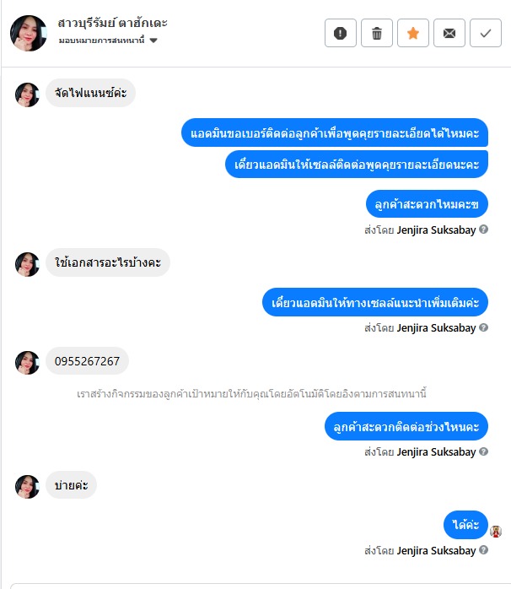
Task: Open the customer name in header
Action: (112, 24)
